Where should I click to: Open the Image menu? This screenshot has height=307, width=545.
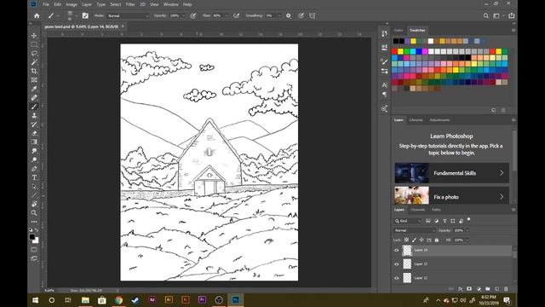(72, 4)
